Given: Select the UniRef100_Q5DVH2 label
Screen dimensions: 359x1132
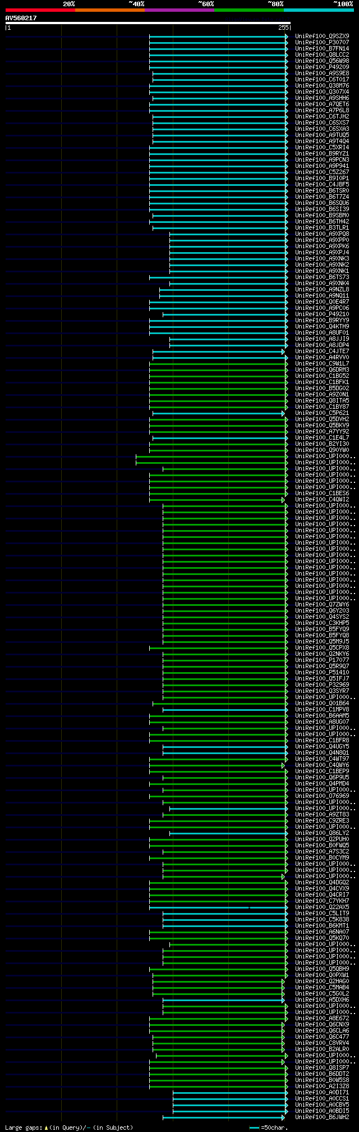Looking at the screenshot, I should pos(322,419).
